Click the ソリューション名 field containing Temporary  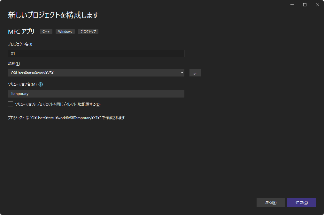tap(96, 94)
